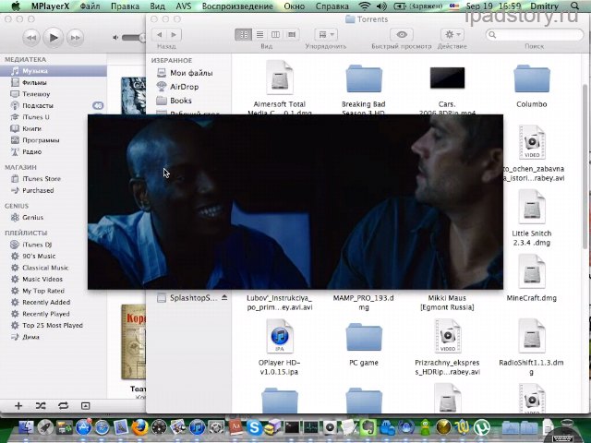The height and width of the screenshot is (443, 591).
Task: Switch Finder to column view
Action: click(275, 35)
